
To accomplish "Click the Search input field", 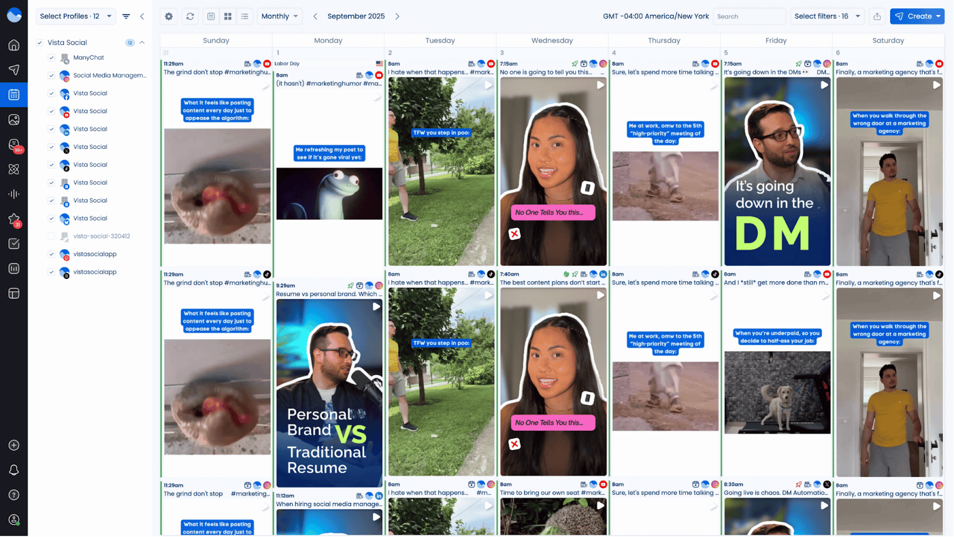I will (x=748, y=17).
